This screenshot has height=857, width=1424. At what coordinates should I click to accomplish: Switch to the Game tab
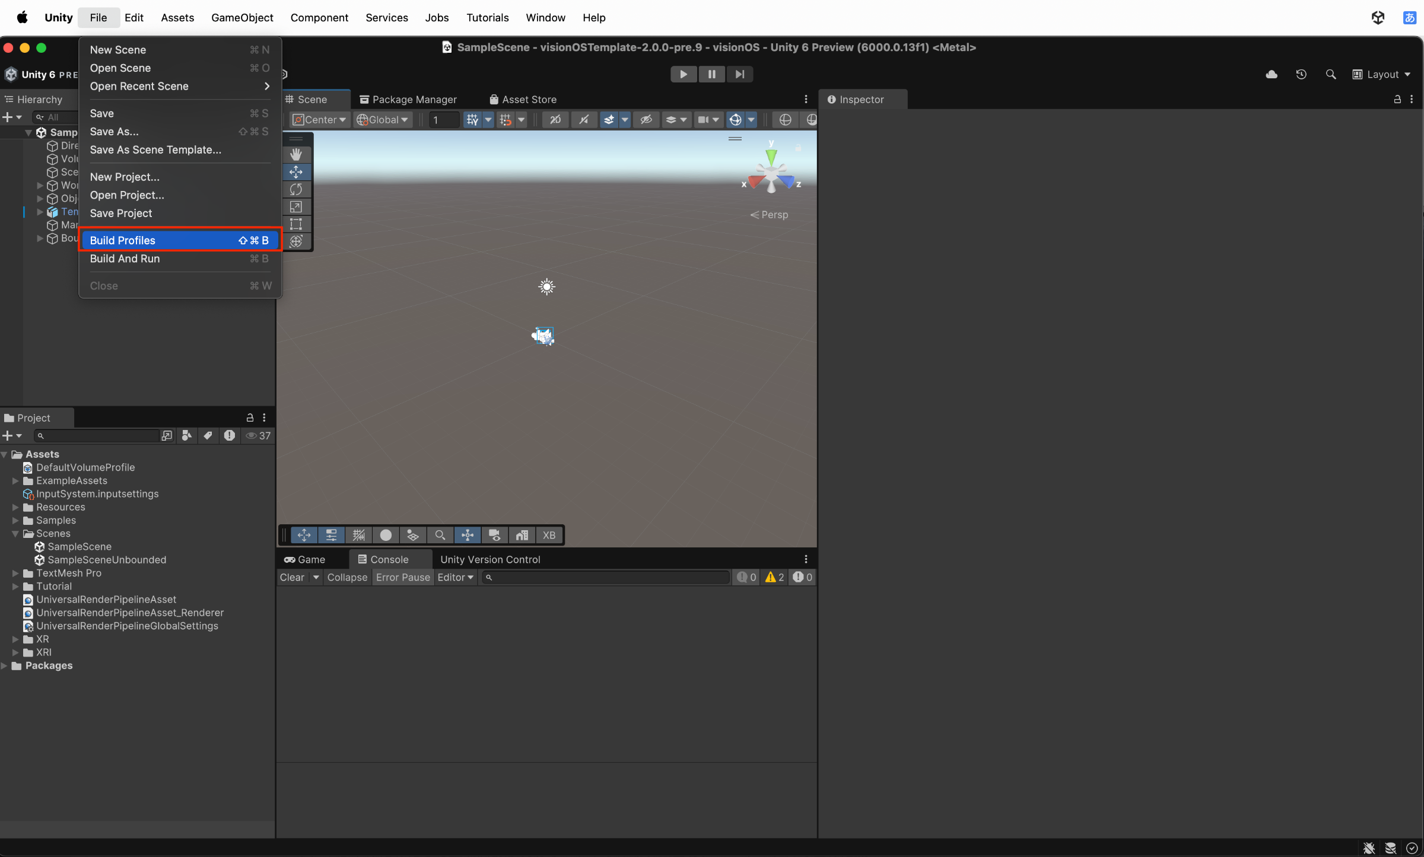[304, 559]
